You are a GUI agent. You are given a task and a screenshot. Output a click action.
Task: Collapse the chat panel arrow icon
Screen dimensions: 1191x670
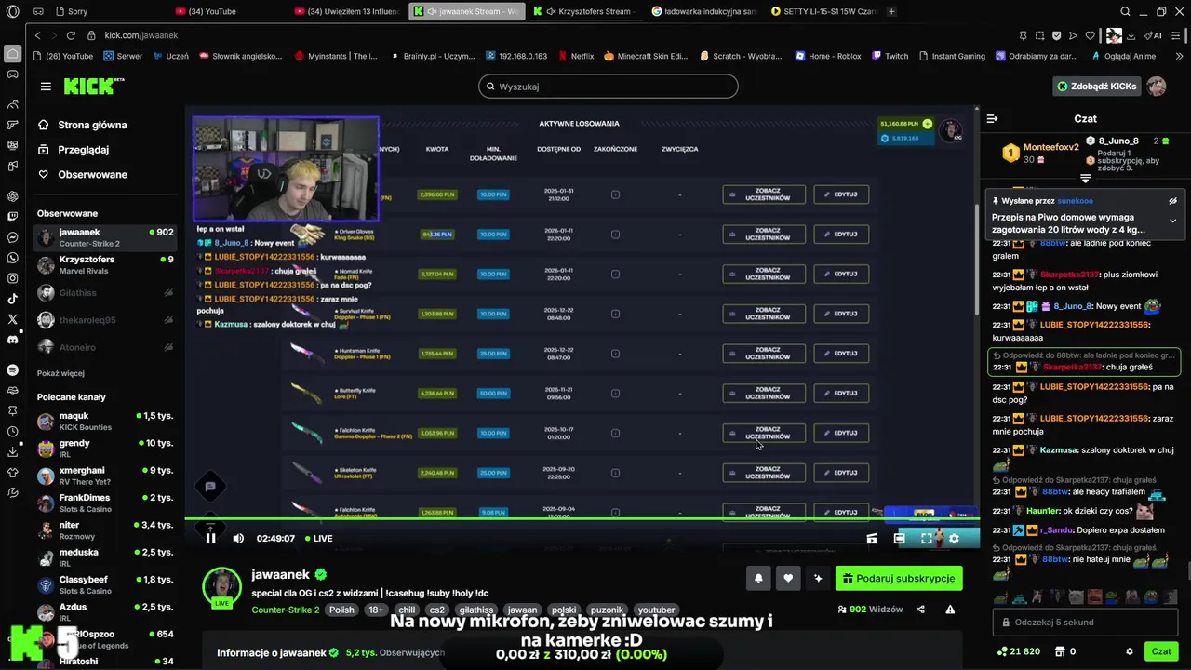coord(992,118)
